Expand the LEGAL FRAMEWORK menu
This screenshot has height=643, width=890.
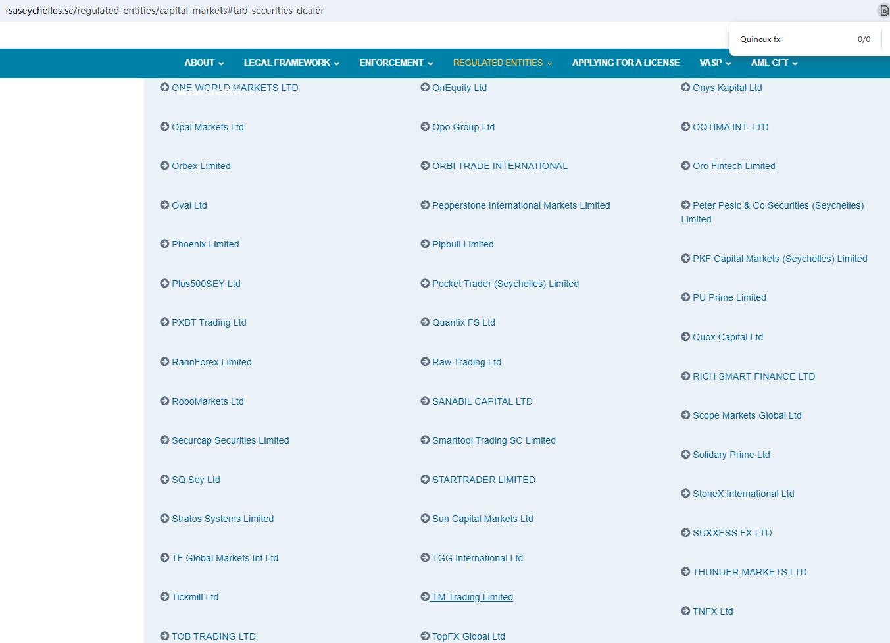[x=291, y=63]
